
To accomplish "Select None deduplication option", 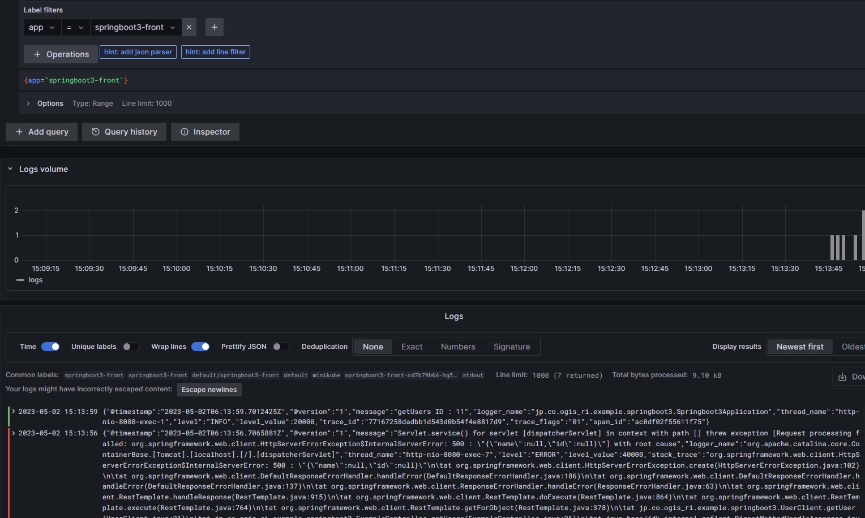I will (373, 347).
